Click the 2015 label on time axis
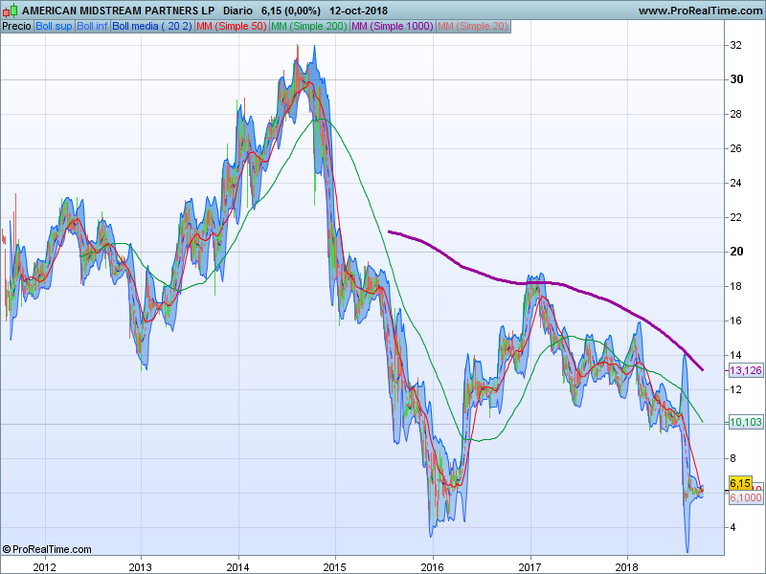 pyautogui.click(x=334, y=567)
